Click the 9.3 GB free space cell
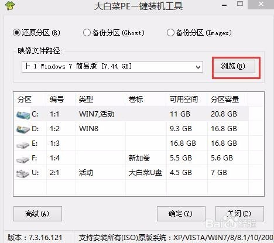The height and width of the screenshot is (243, 274). [x=181, y=129]
